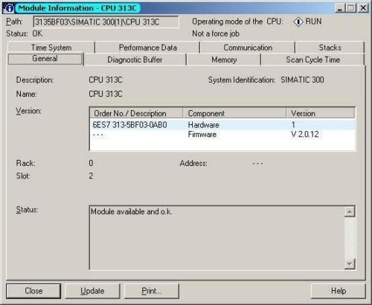
Task: Click the Status box scroll up arrow
Action: coord(350,212)
